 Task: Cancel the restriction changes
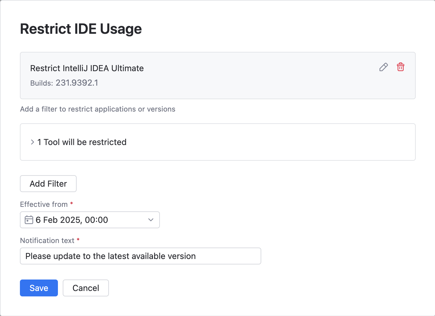[86, 288]
